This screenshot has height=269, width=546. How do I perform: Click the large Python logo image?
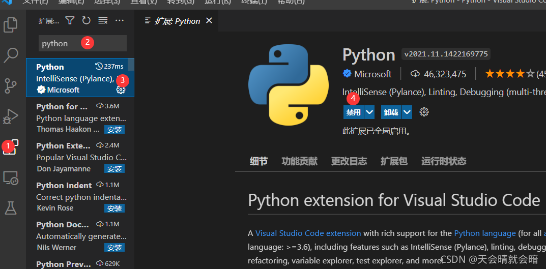pyautogui.click(x=289, y=84)
